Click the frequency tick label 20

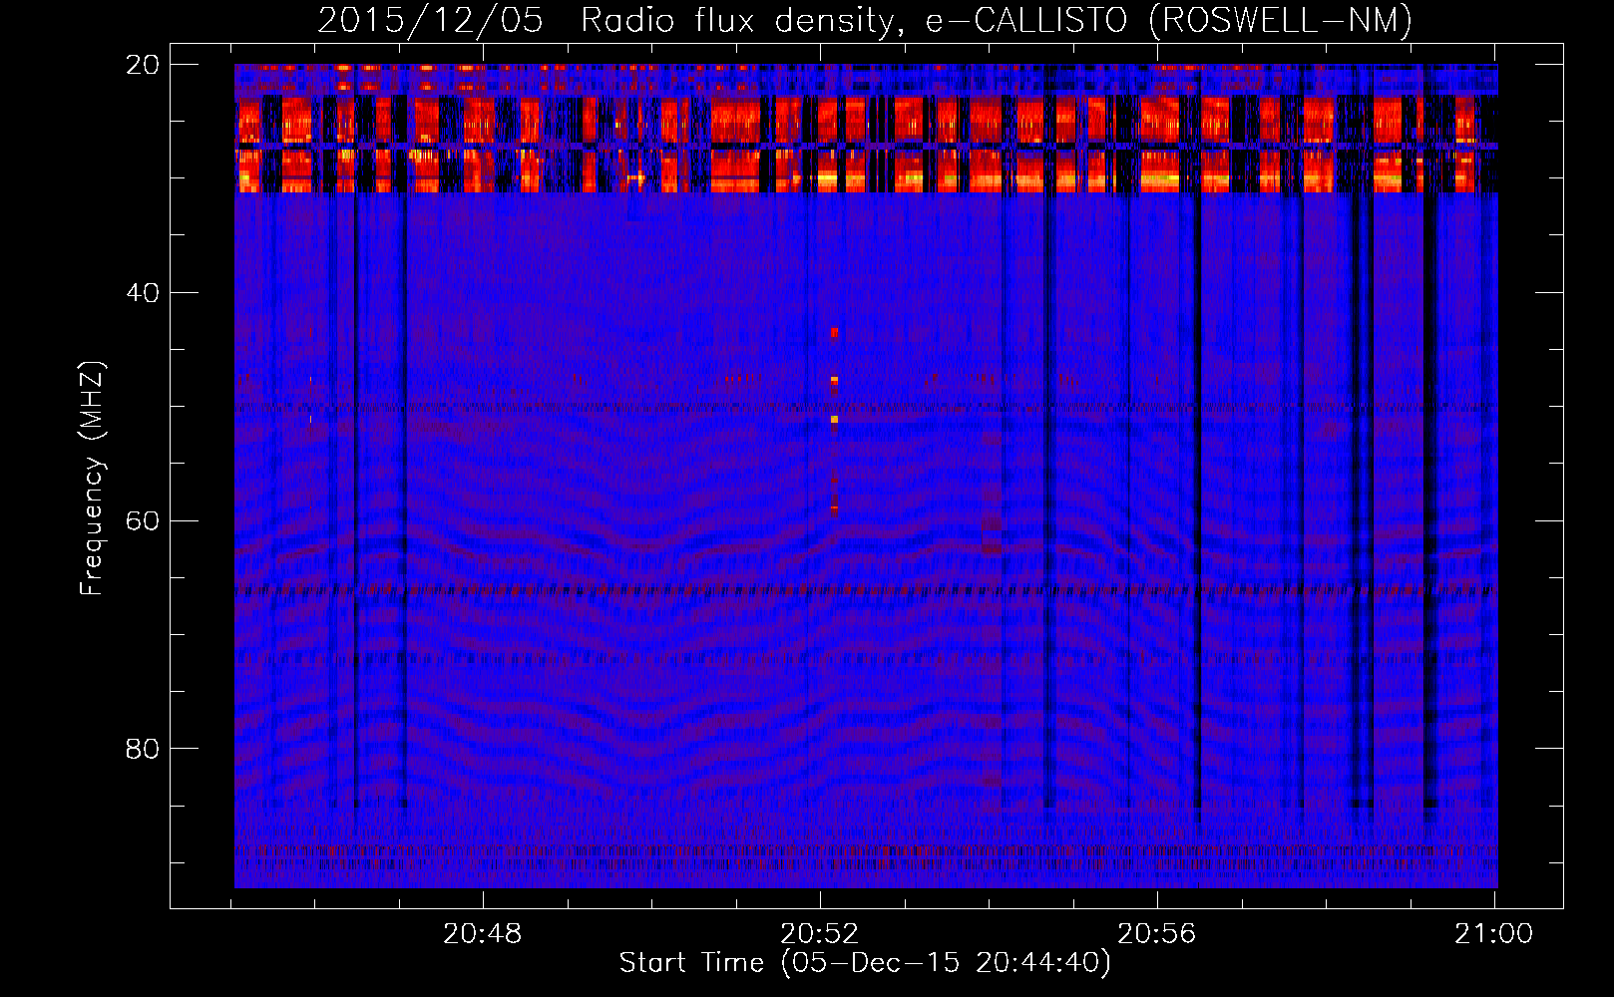(143, 65)
